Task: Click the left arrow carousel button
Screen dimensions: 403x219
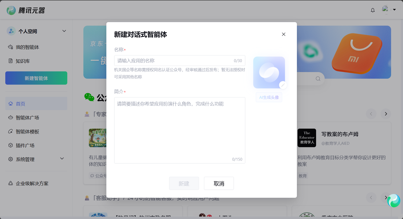Action: pyautogui.click(x=371, y=114)
